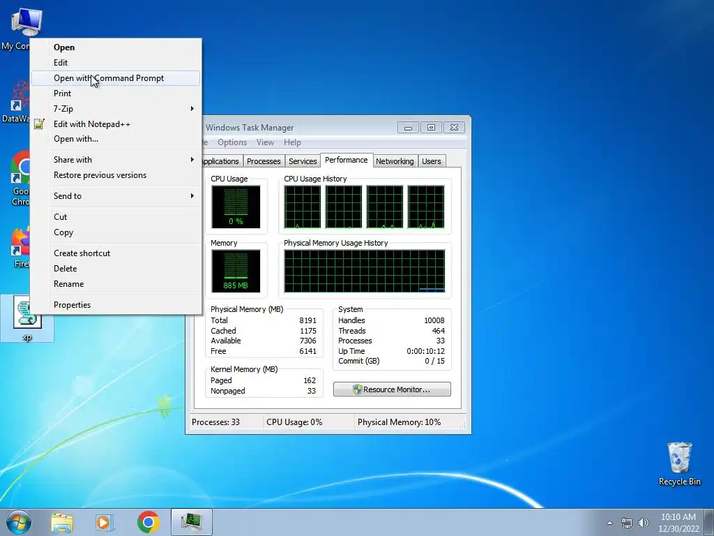Select Restore previous versions
714x536 pixels.
click(x=116, y=175)
